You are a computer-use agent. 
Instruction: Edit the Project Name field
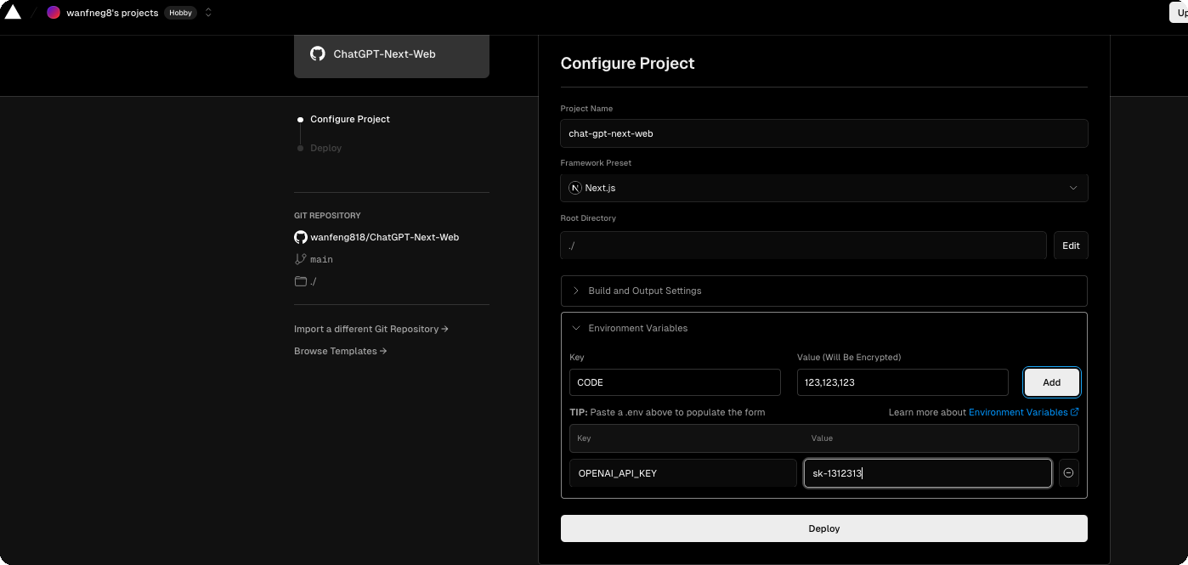[x=824, y=133]
